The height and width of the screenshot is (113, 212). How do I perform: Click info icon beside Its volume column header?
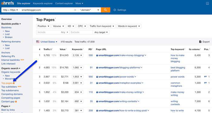pyautogui.click(x=200, y=49)
